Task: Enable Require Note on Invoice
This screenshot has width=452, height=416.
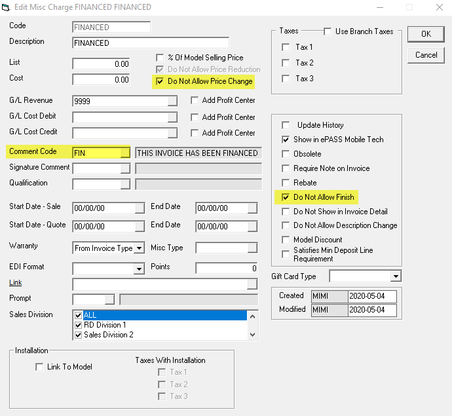Action: pyautogui.click(x=286, y=168)
